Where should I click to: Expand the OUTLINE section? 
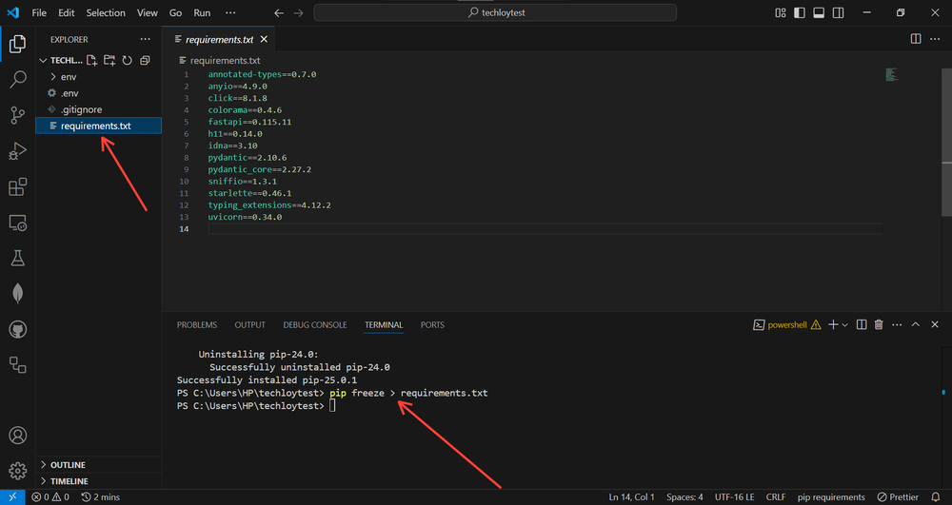click(x=67, y=465)
